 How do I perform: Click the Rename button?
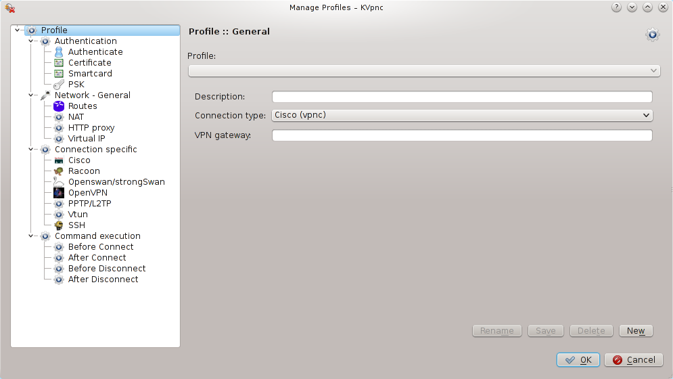pos(497,331)
